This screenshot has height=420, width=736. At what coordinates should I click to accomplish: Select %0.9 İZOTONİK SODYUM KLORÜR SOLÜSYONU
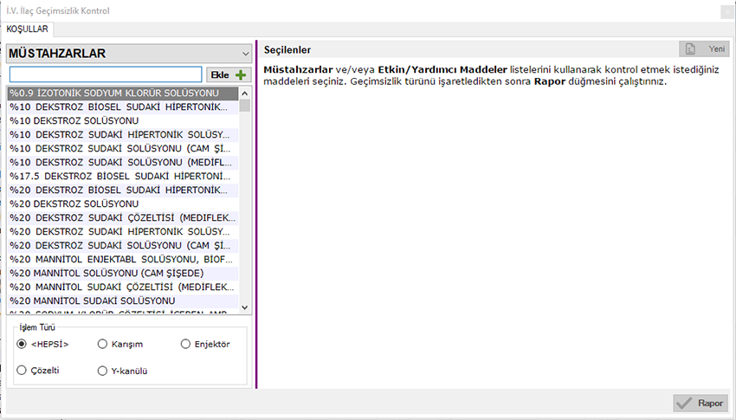[121, 93]
